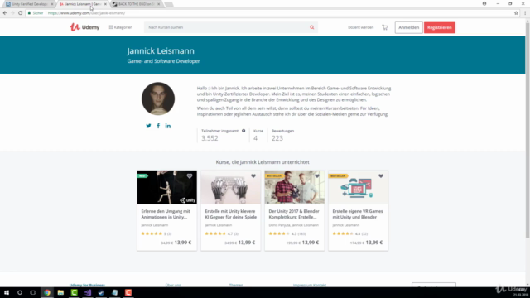Open the shopping cart icon
This screenshot has height=298, width=530.
point(384,27)
